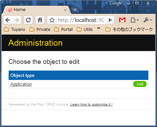Click the localhost address bar
The height and width of the screenshot is (127, 157).
point(81,20)
